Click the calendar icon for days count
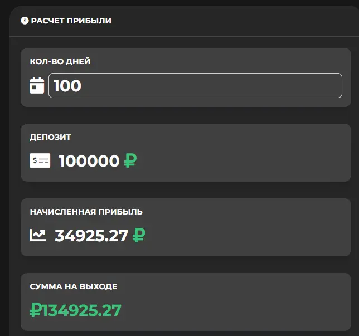 point(37,85)
